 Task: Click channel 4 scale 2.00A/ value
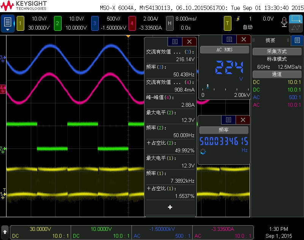[x=150, y=19]
